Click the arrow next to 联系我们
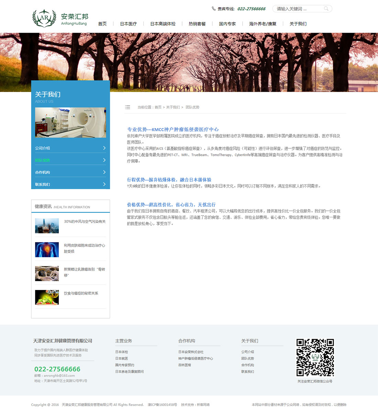The image size is (378, 414). coord(104,184)
